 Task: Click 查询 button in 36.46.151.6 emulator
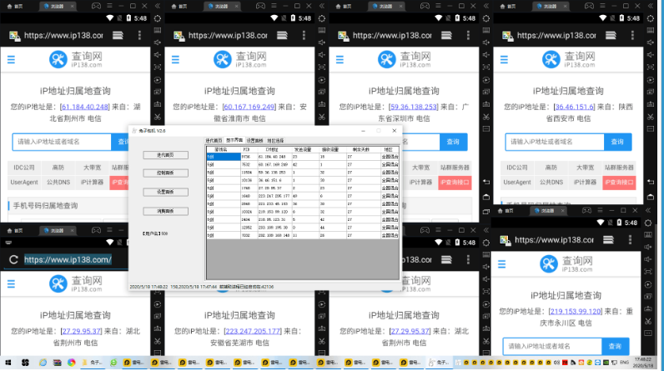pos(617,142)
